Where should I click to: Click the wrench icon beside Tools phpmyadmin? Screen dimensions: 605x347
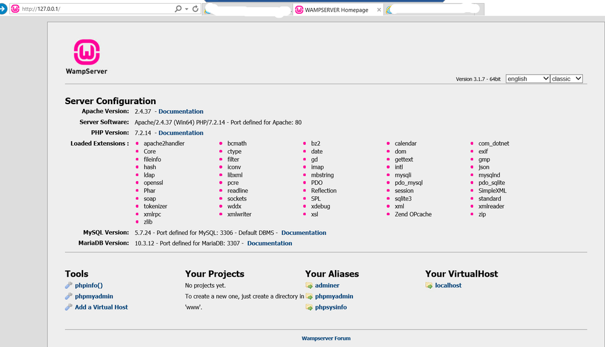[68, 296]
